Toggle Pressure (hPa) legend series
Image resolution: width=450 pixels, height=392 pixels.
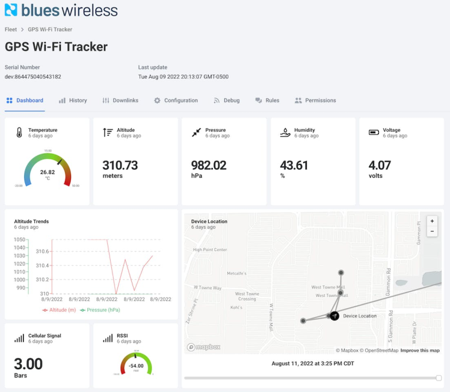pyautogui.click(x=100, y=310)
